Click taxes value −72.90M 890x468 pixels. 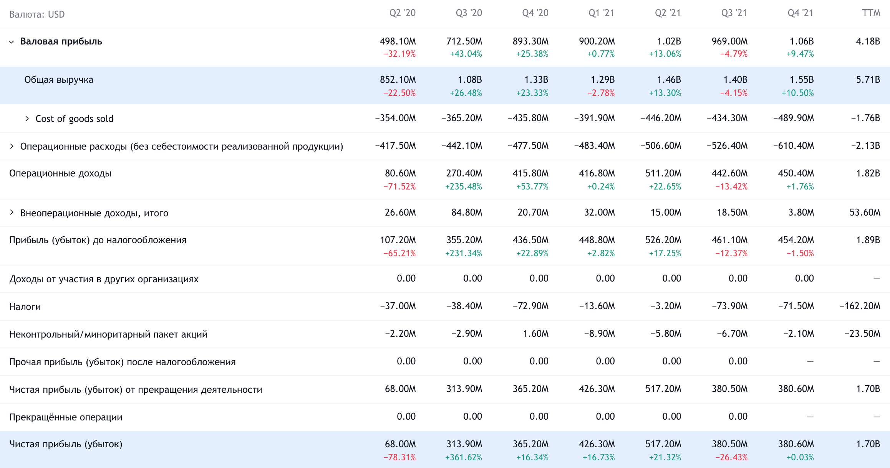coord(531,306)
